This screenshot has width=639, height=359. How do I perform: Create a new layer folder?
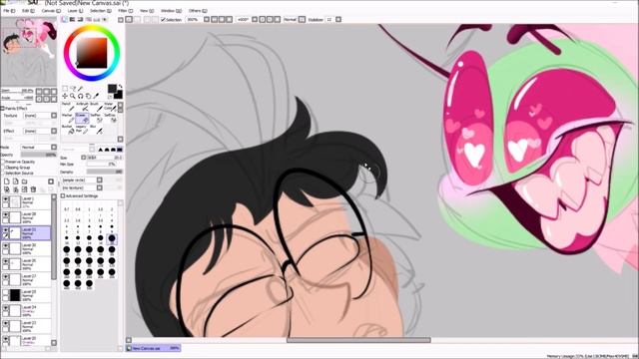[24, 181]
